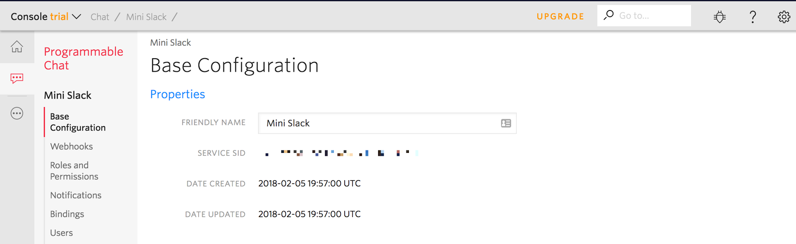
Task: Focus the Go to search field
Action: click(x=652, y=16)
